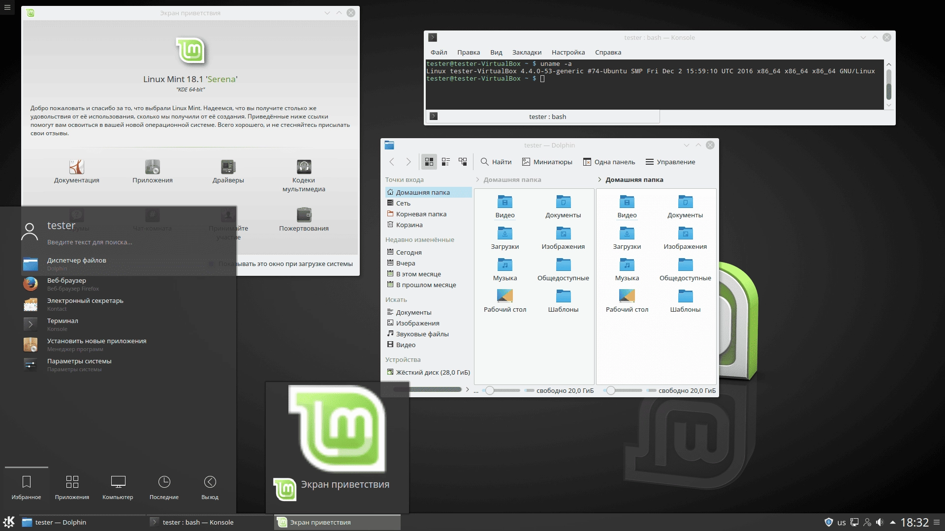Select Жёсткий диск (28,0 ГиБ) device
Image resolution: width=945 pixels, height=531 pixels.
(428, 372)
